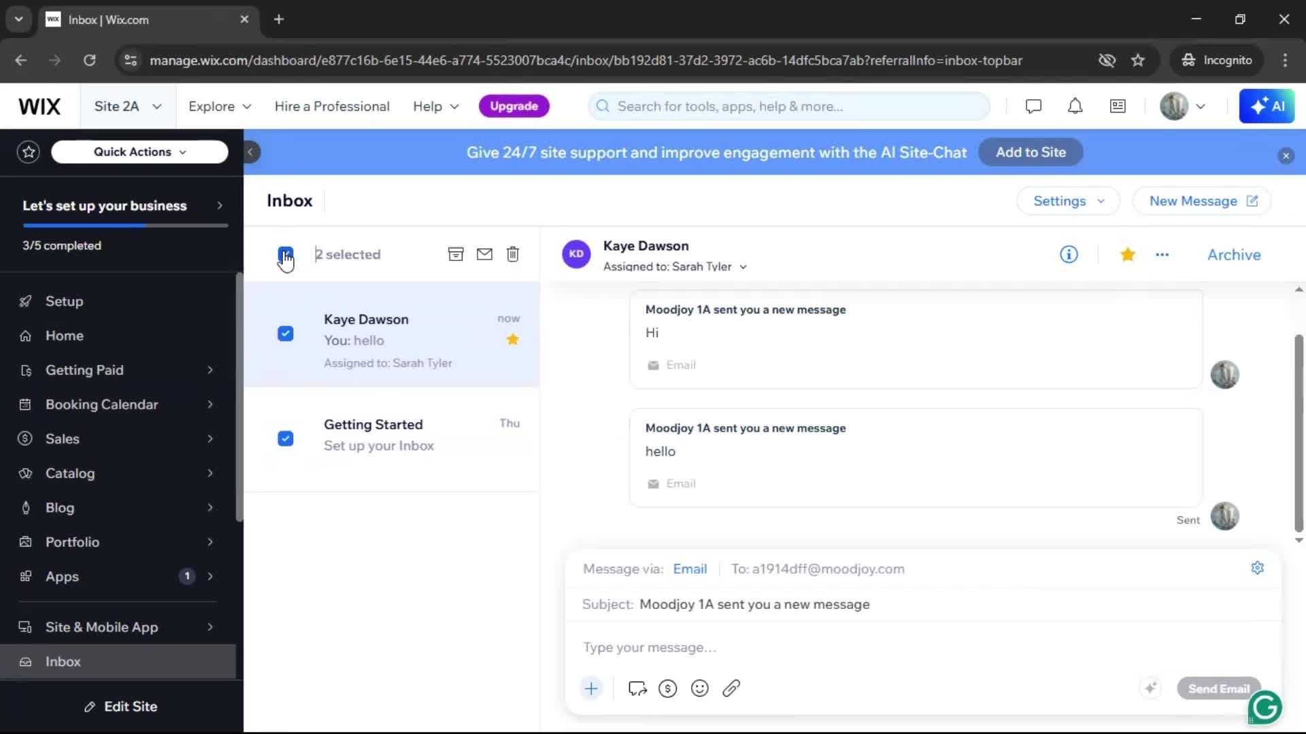Open chat icon in Wix top bar

click(1033, 106)
